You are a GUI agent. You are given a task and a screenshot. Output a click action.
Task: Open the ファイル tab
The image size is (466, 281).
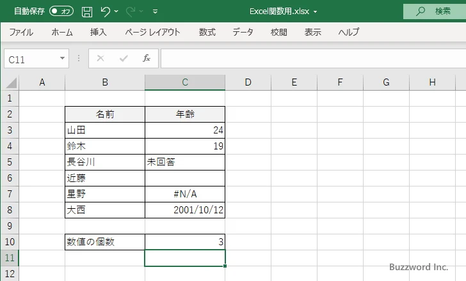[21, 32]
